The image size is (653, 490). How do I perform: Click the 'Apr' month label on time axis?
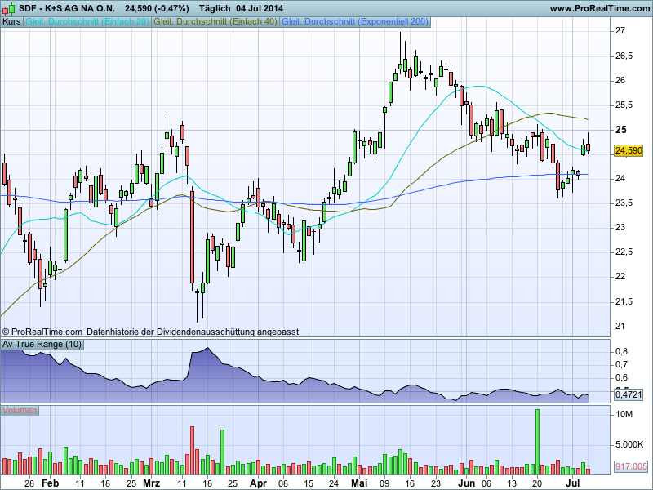(258, 483)
